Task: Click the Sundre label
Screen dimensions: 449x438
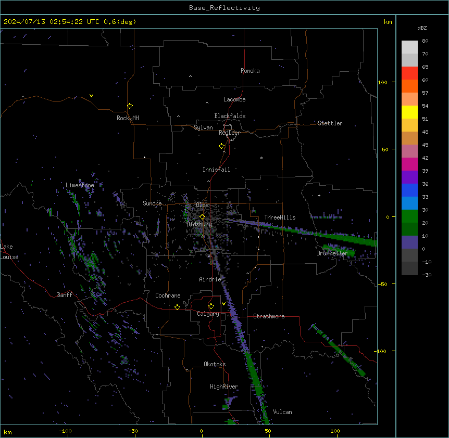Action: (x=152, y=203)
